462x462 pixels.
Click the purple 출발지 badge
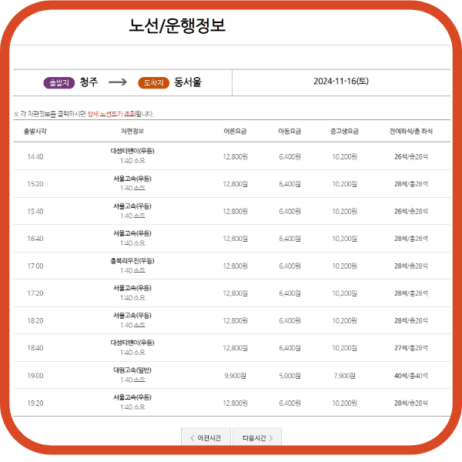point(59,83)
